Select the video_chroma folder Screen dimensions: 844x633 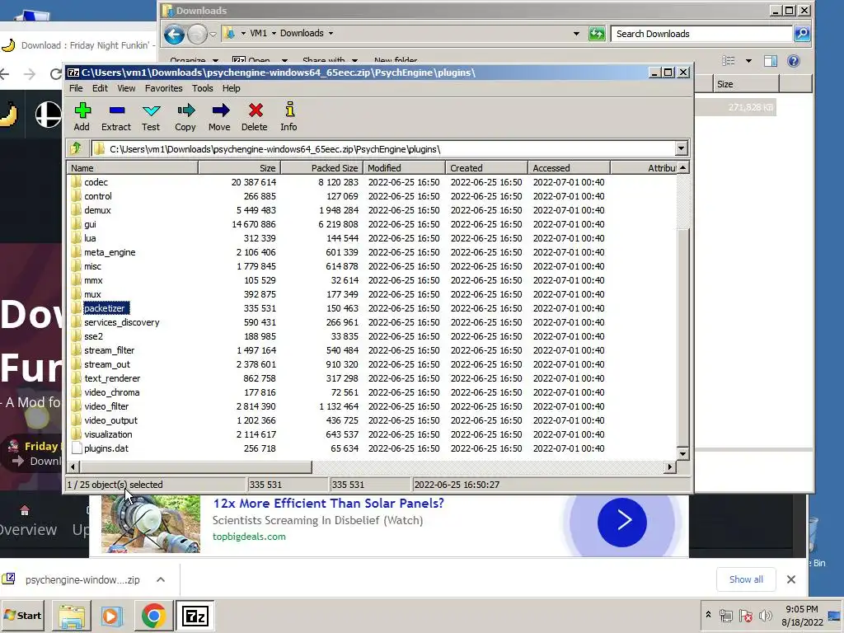pos(111,392)
